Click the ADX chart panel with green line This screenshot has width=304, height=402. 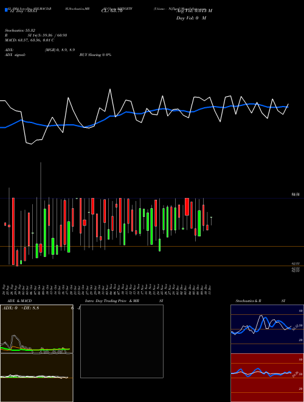coord(36,329)
